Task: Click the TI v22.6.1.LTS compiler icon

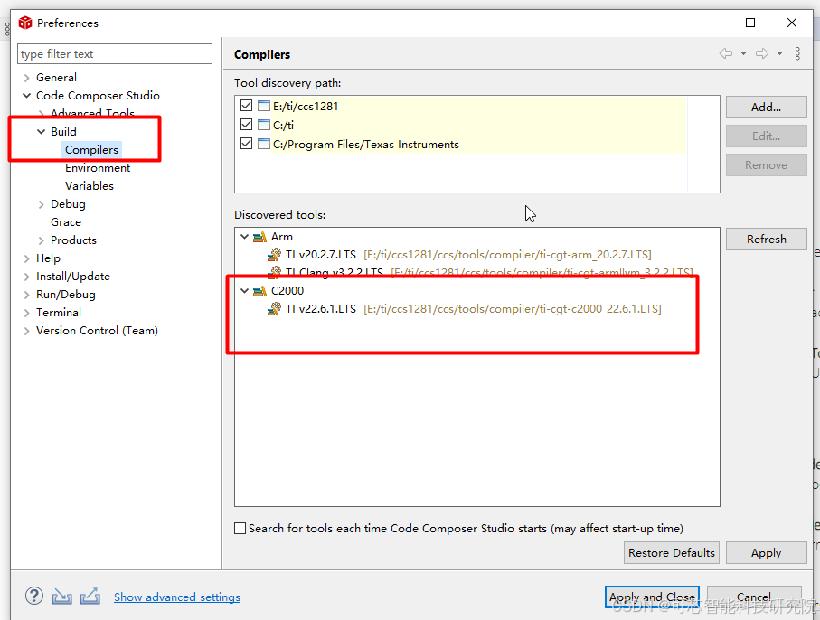Action: click(x=274, y=309)
